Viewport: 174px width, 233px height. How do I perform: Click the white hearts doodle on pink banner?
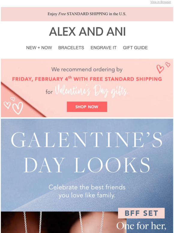click(x=13, y=105)
